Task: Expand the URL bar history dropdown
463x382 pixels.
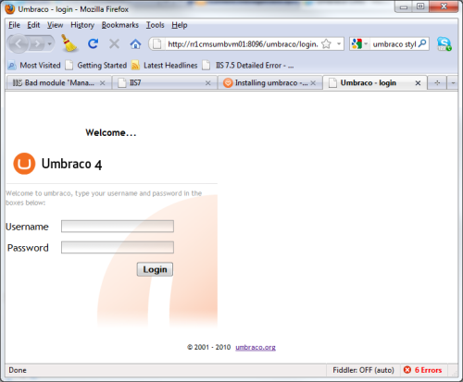Action: point(339,44)
